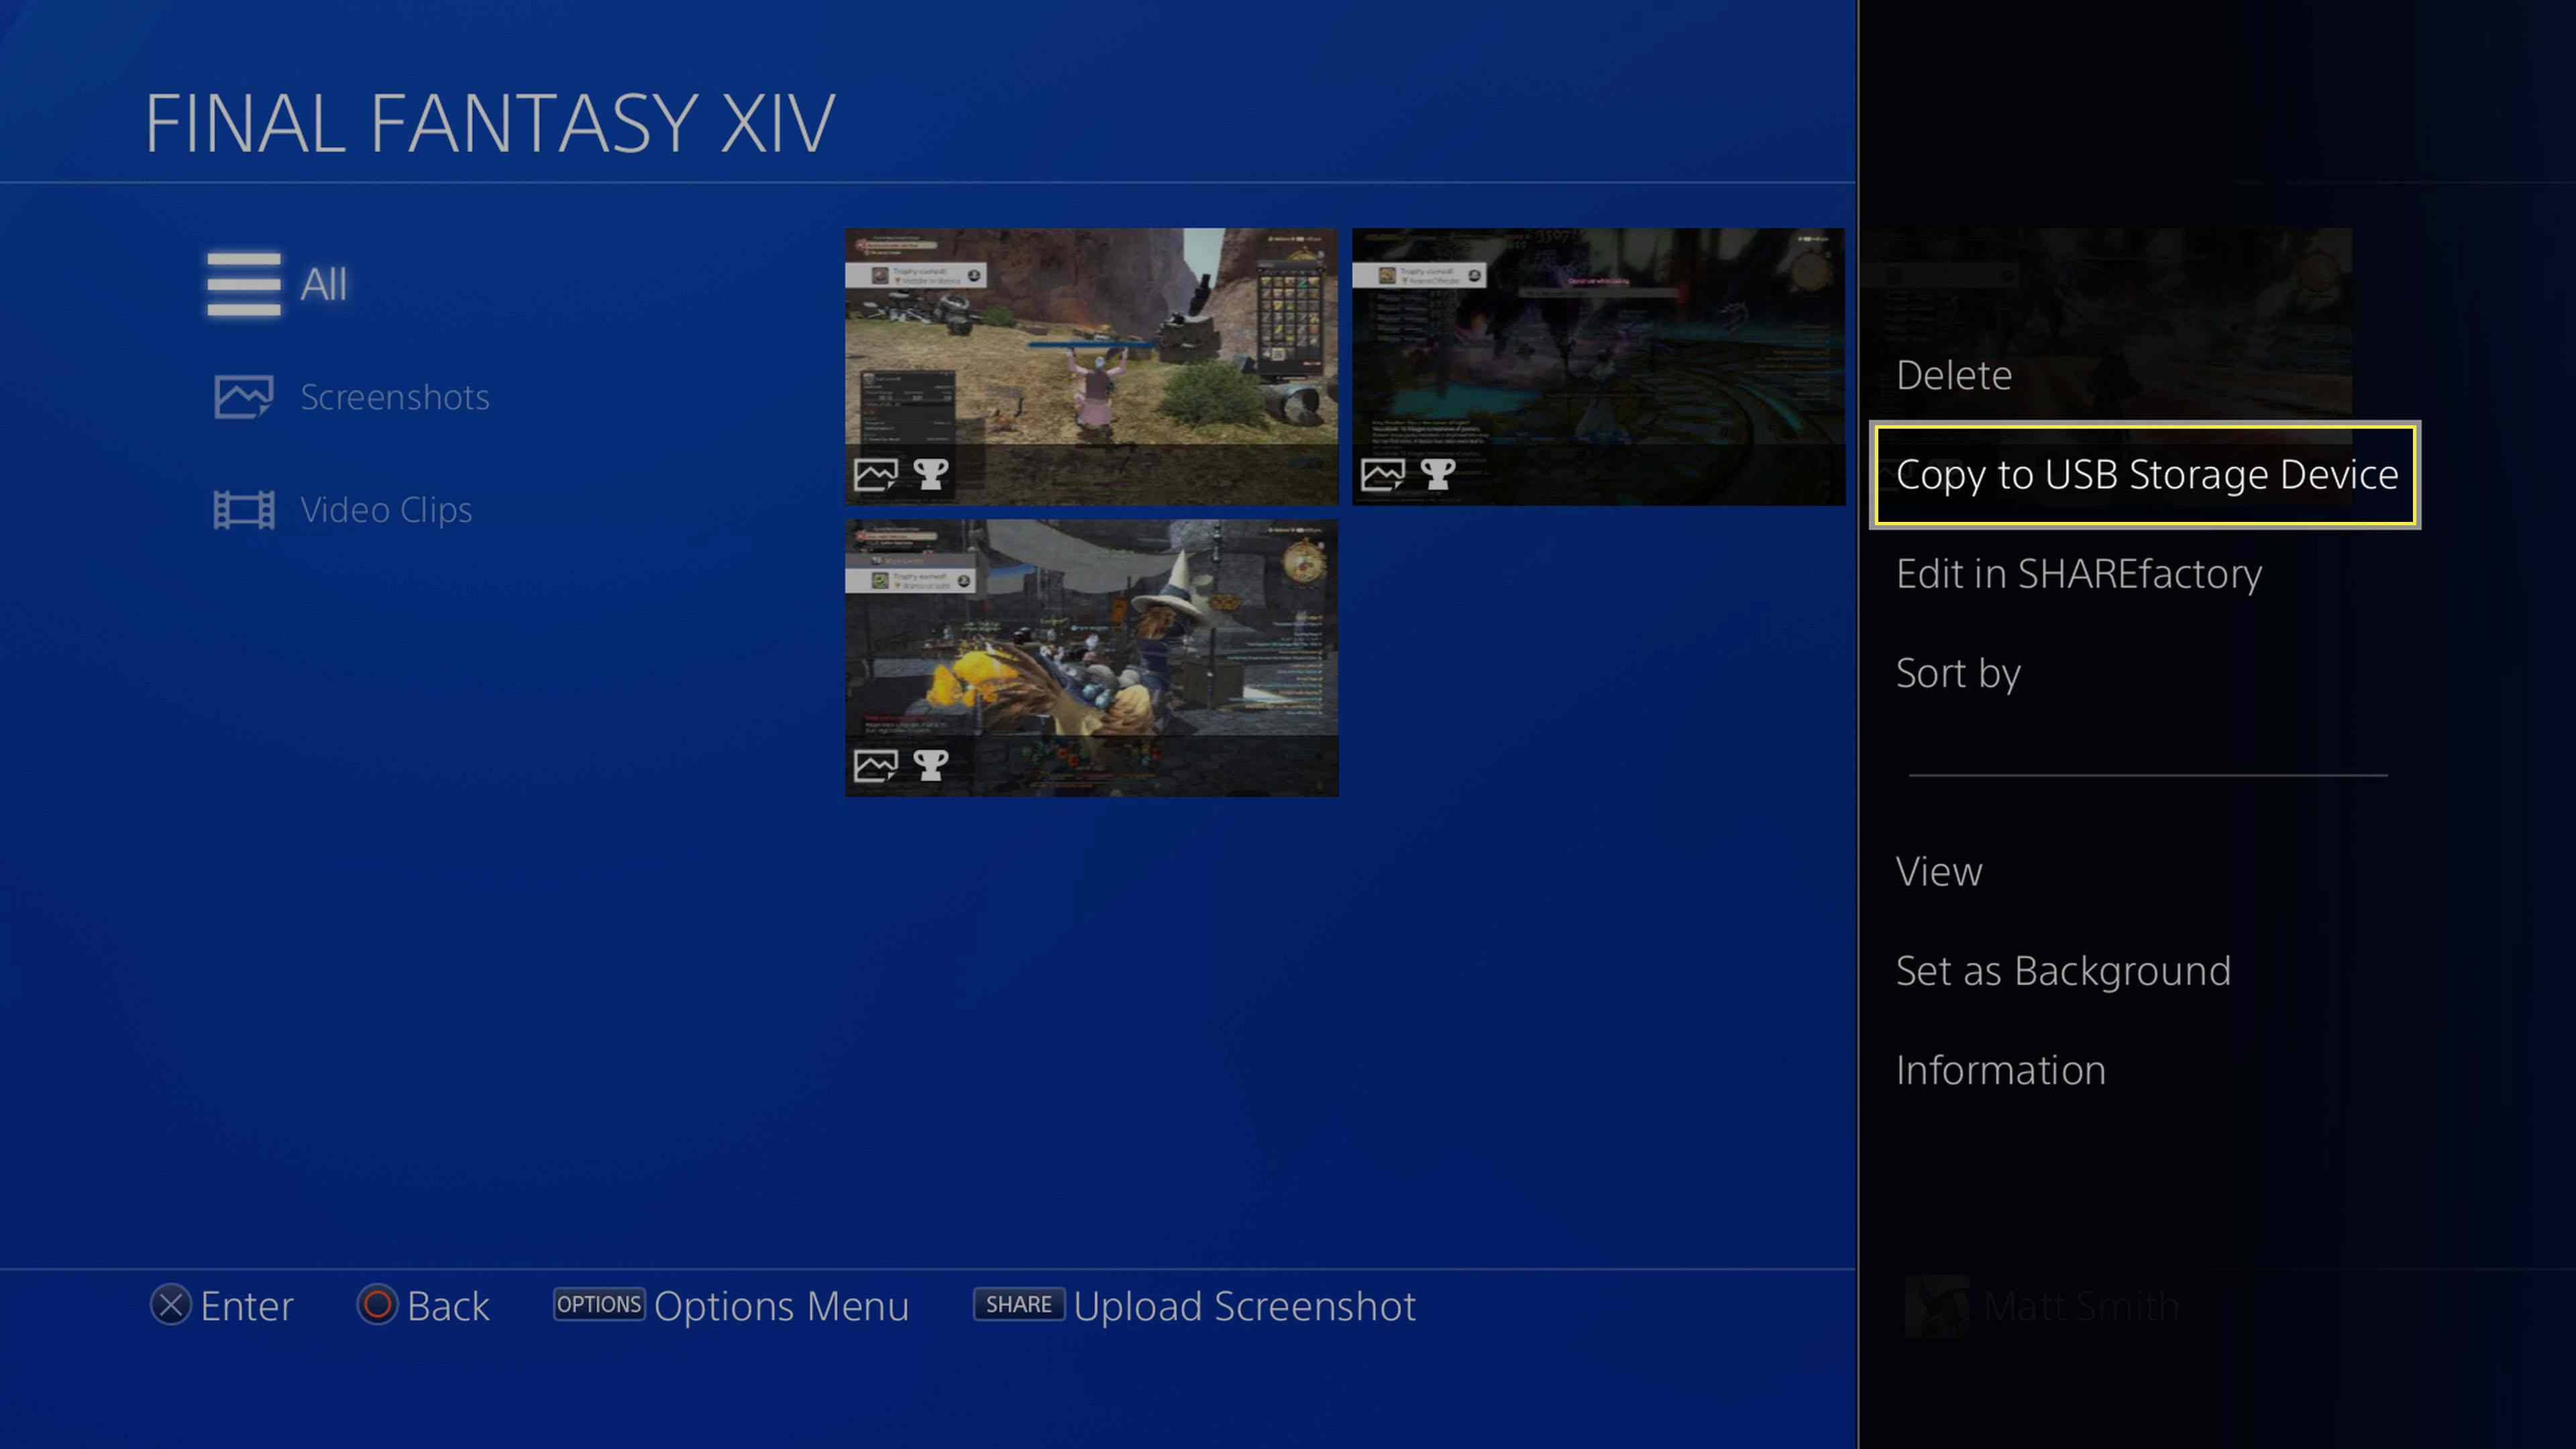Screen dimensions: 2576x1449
Task: Click the Options Menu button
Action: pos(598,1305)
